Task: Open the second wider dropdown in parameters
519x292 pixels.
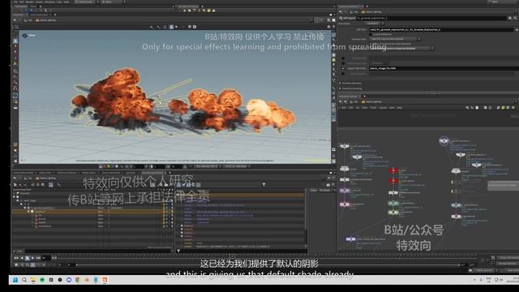Action: 402,49
